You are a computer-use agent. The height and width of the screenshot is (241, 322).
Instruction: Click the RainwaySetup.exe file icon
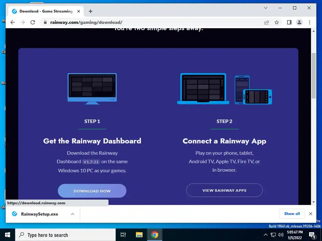coord(14,214)
